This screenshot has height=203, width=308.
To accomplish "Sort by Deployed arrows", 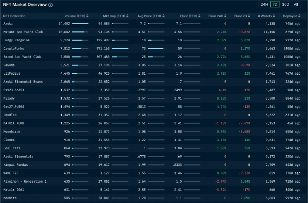I will [x=299, y=16].
